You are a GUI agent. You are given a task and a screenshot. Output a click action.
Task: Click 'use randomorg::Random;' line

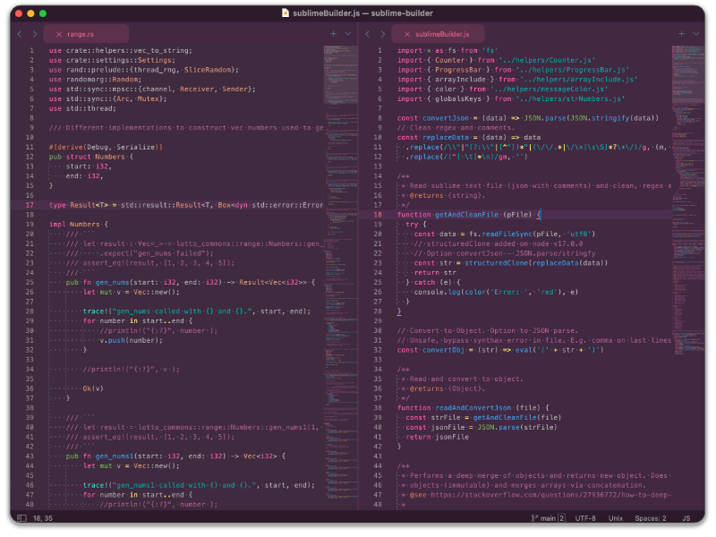96,80
